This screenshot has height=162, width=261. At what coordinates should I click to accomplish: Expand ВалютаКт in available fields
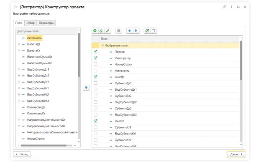19,51
